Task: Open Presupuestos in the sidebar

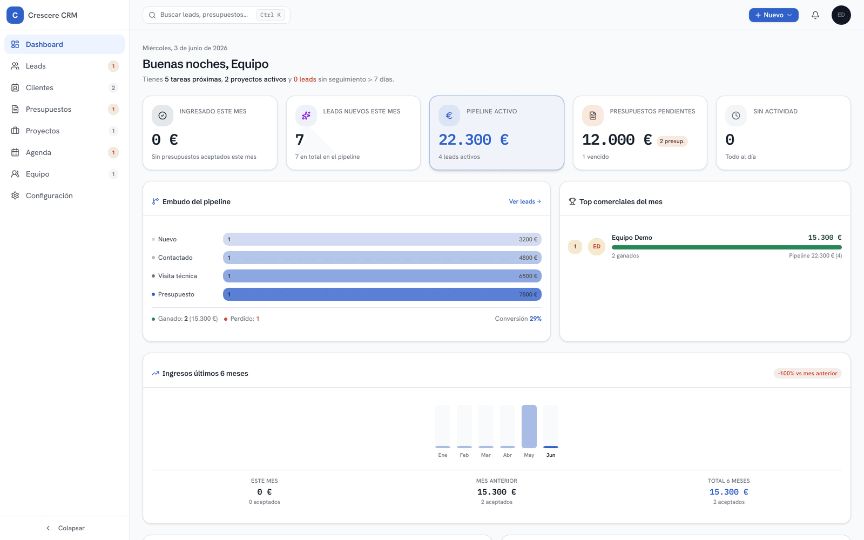Action: [x=64, y=109]
